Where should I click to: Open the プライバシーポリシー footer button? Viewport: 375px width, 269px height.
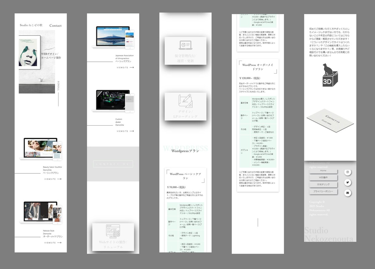tap(323, 191)
